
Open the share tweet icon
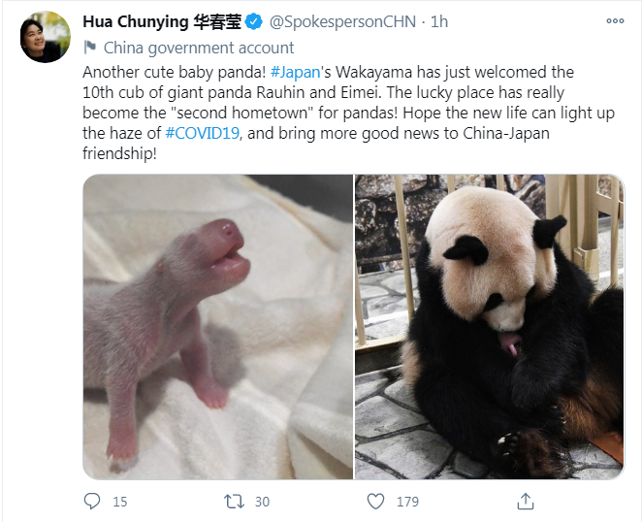coord(526,501)
